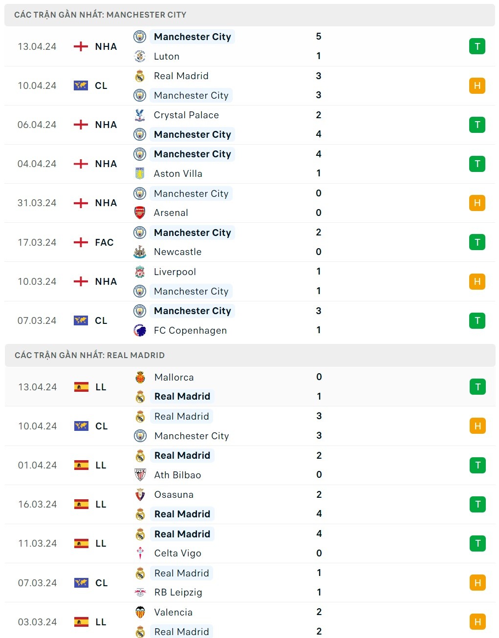Click orange H badge for Valencia match
This screenshot has height=638, width=499.
click(477, 622)
